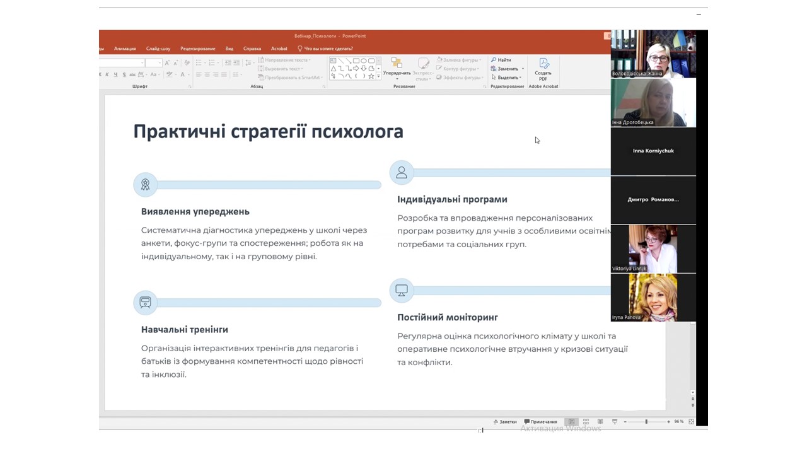Open the Replace (Заменить) dropdown arrow
The width and height of the screenshot is (807, 454).
click(523, 69)
